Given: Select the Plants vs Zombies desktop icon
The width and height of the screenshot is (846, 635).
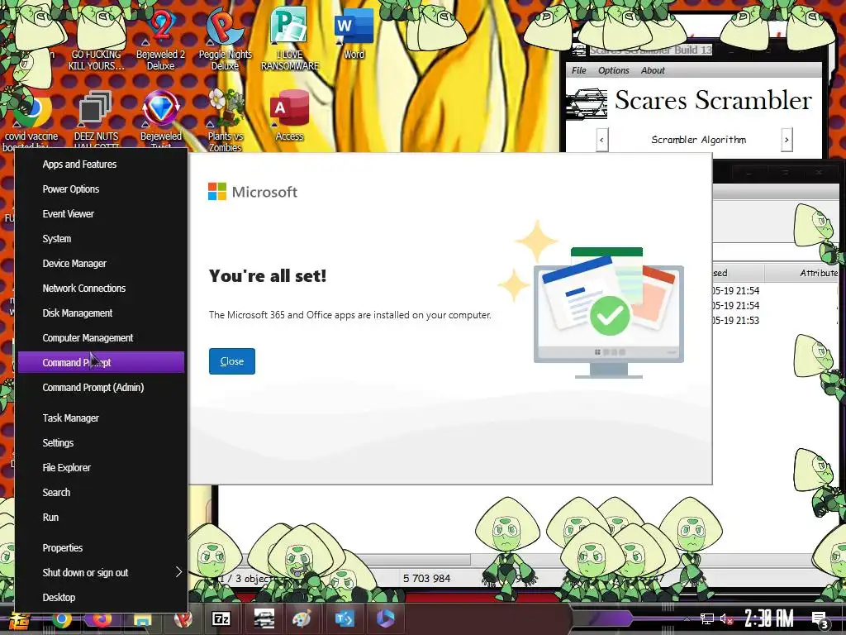Looking at the screenshot, I should pos(226,120).
